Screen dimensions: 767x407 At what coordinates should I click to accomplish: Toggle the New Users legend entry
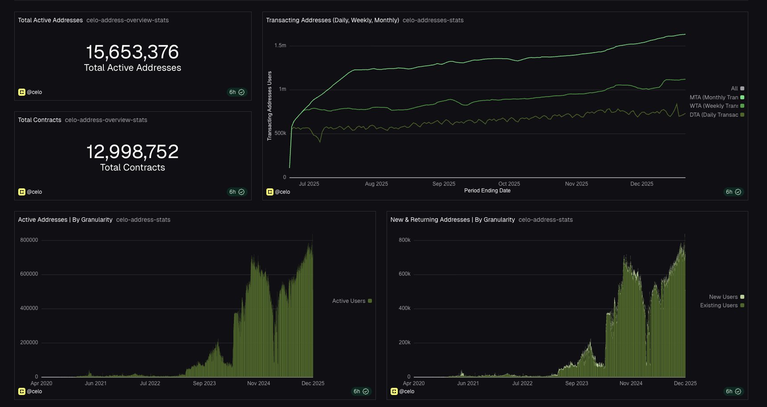coord(723,297)
